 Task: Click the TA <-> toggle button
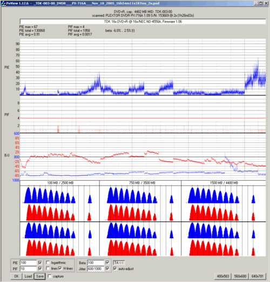click(x=119, y=263)
